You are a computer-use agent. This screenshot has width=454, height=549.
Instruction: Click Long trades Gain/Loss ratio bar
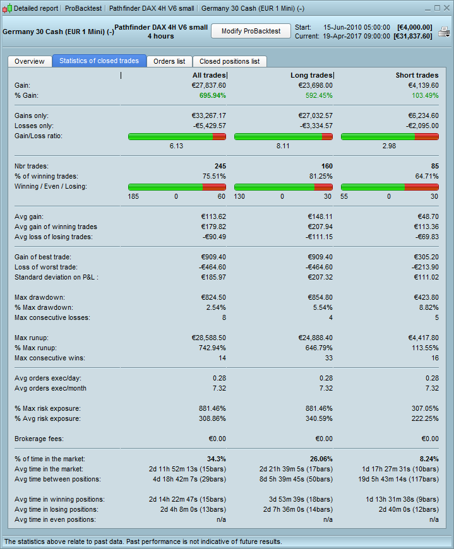click(284, 136)
